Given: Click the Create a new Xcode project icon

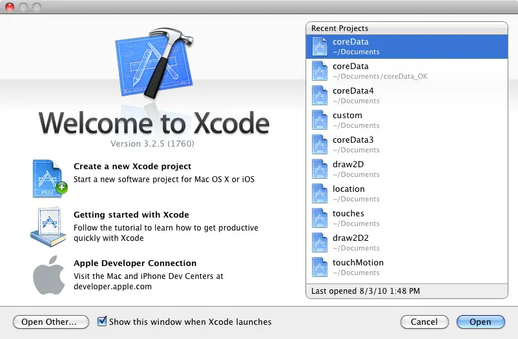Looking at the screenshot, I should point(49,178).
